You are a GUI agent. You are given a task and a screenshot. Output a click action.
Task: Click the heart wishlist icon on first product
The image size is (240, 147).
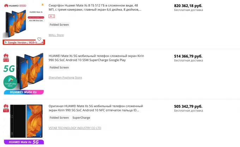[39, 39]
